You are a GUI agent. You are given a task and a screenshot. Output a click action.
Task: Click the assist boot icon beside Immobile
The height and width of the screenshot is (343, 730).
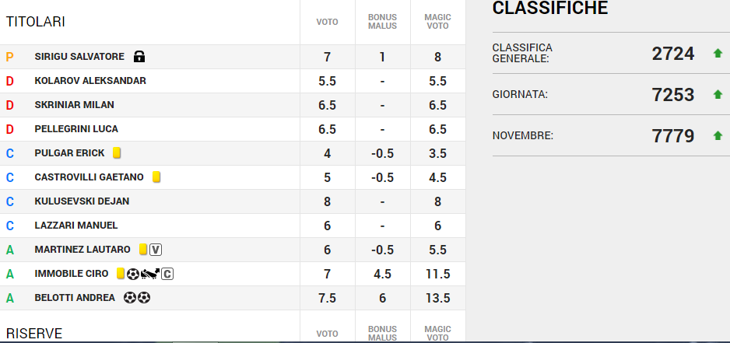tap(150, 274)
